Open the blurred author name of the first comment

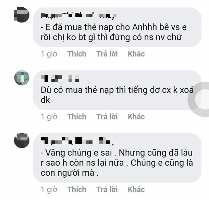tap(79, 15)
